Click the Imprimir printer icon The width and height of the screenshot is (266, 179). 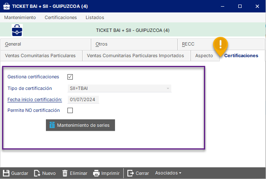point(96,173)
